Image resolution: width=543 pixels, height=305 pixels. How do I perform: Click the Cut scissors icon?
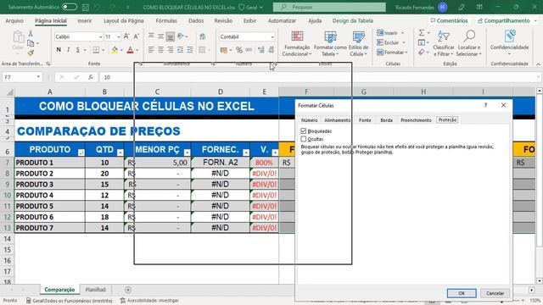(x=31, y=34)
